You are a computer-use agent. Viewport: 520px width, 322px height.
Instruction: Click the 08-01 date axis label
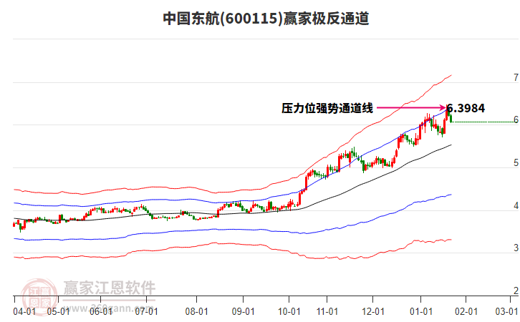point(196,312)
